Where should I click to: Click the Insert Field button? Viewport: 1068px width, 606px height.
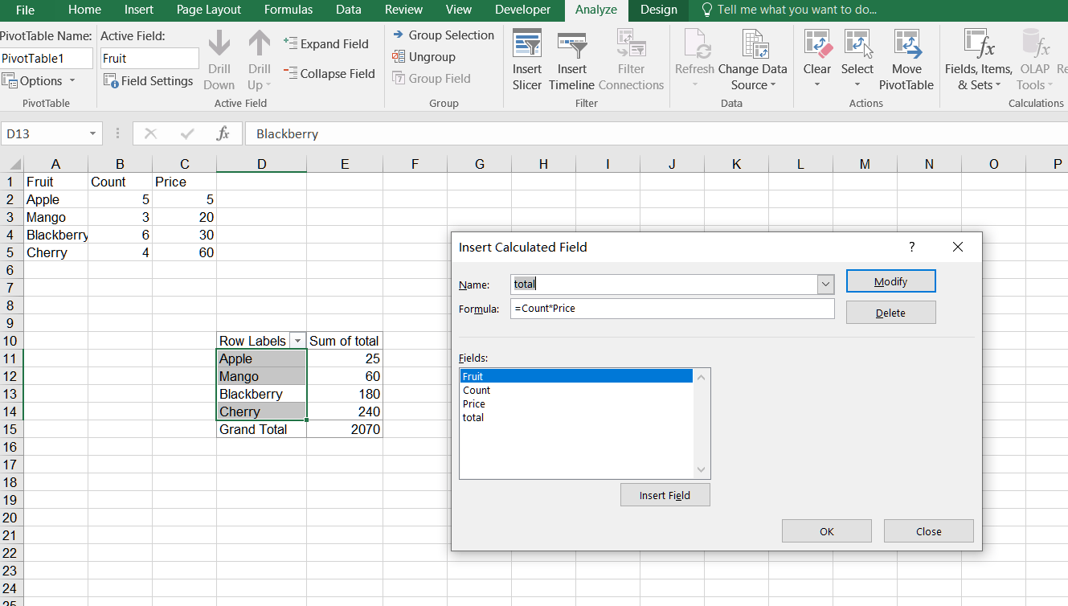[x=665, y=494]
